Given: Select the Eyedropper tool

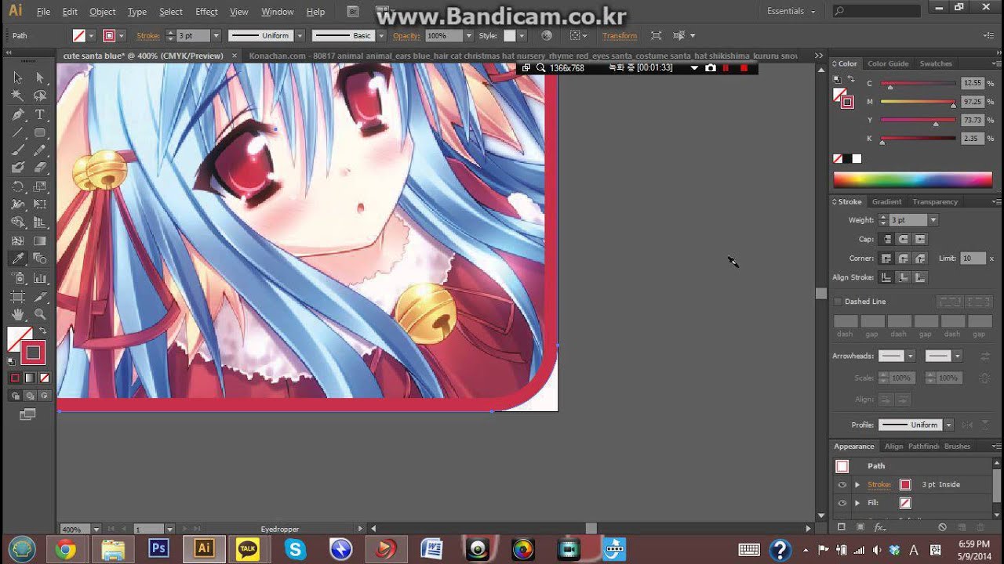Looking at the screenshot, I should [x=17, y=258].
